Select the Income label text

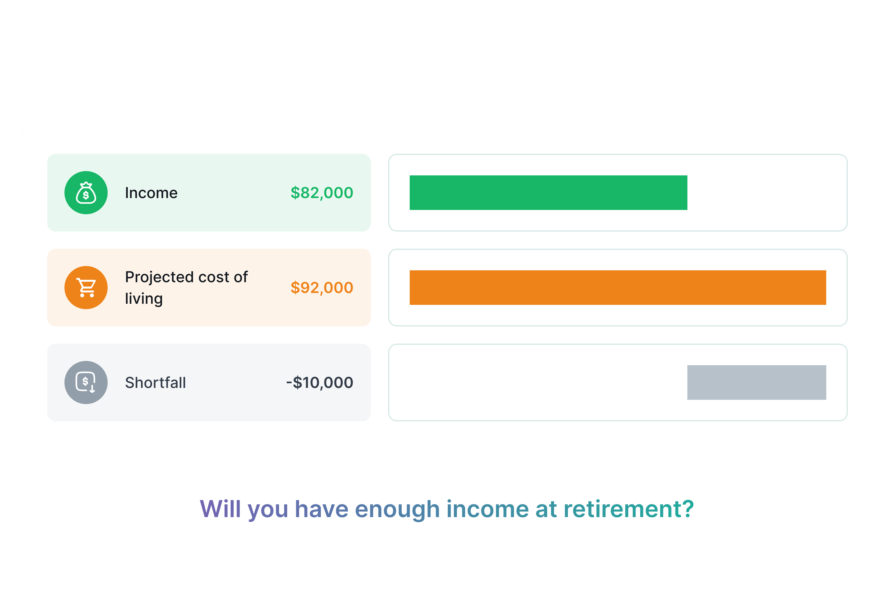pyautogui.click(x=151, y=193)
